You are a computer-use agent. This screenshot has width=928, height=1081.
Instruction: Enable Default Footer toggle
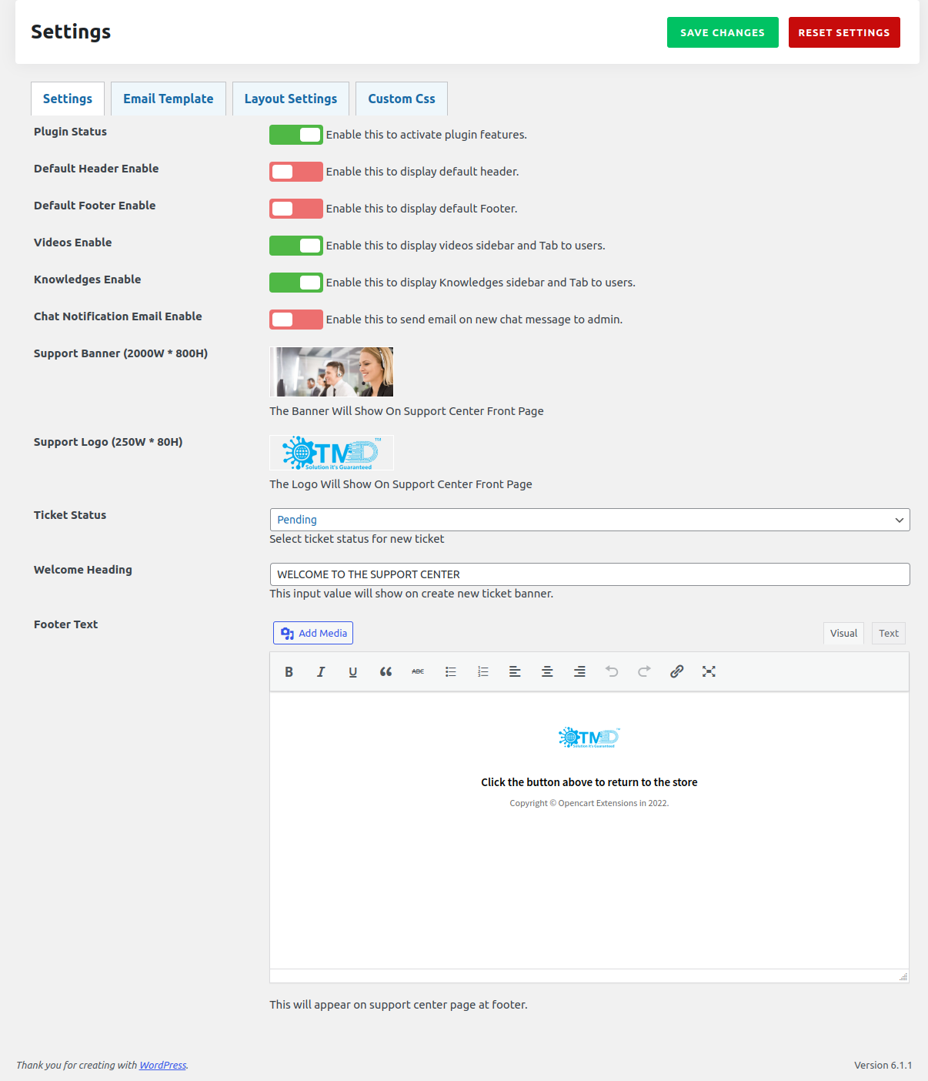pyautogui.click(x=296, y=209)
